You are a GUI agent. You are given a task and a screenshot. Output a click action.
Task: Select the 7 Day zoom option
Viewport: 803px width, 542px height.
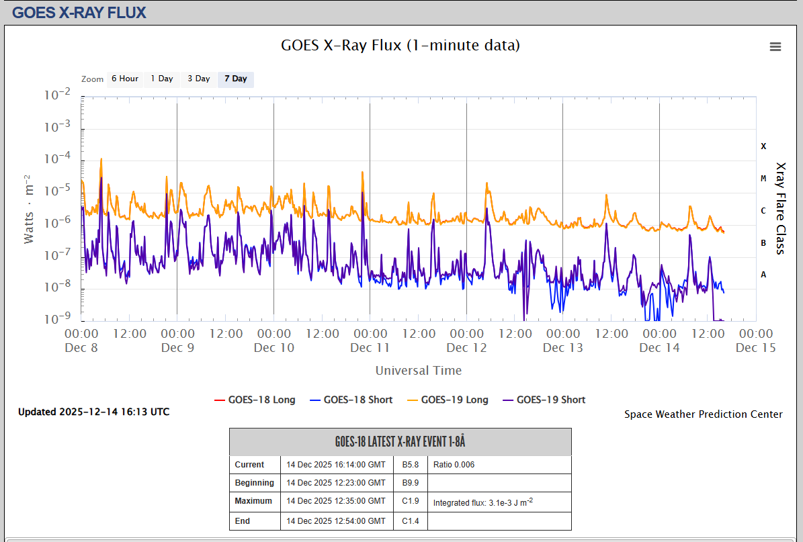click(x=235, y=79)
